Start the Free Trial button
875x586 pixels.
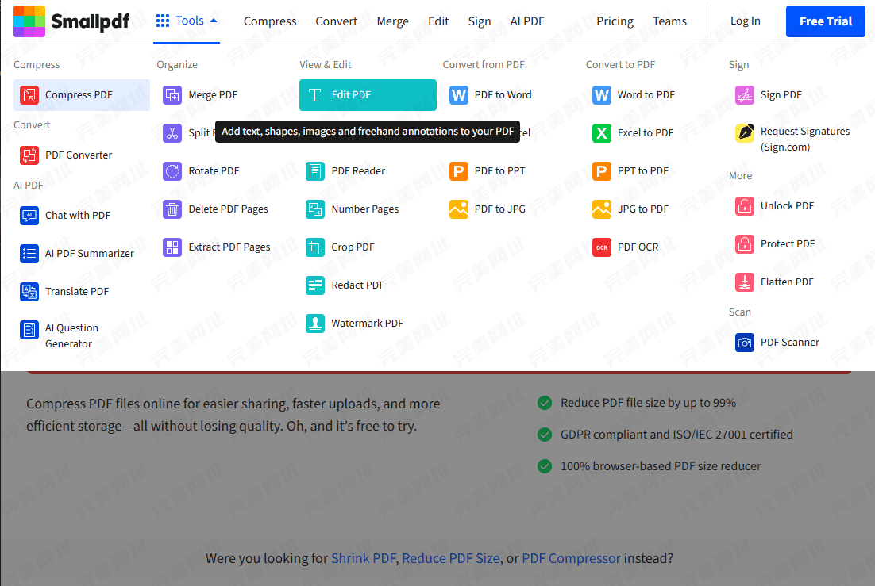pyautogui.click(x=825, y=21)
